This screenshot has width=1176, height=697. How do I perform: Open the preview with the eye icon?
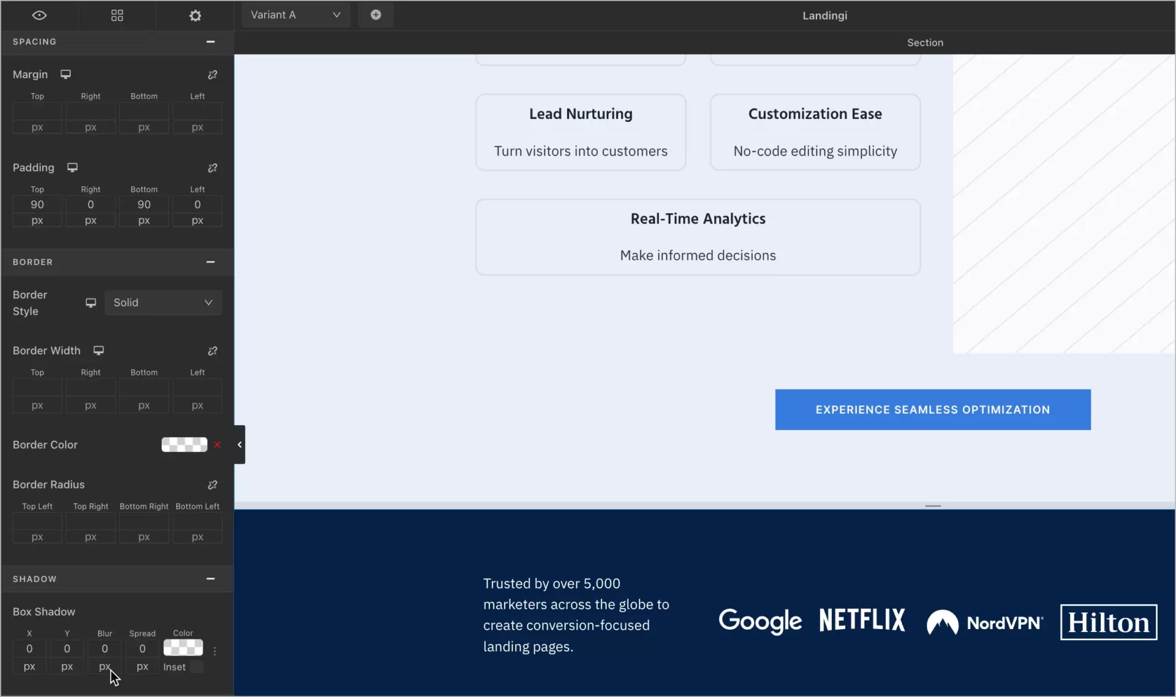(39, 15)
